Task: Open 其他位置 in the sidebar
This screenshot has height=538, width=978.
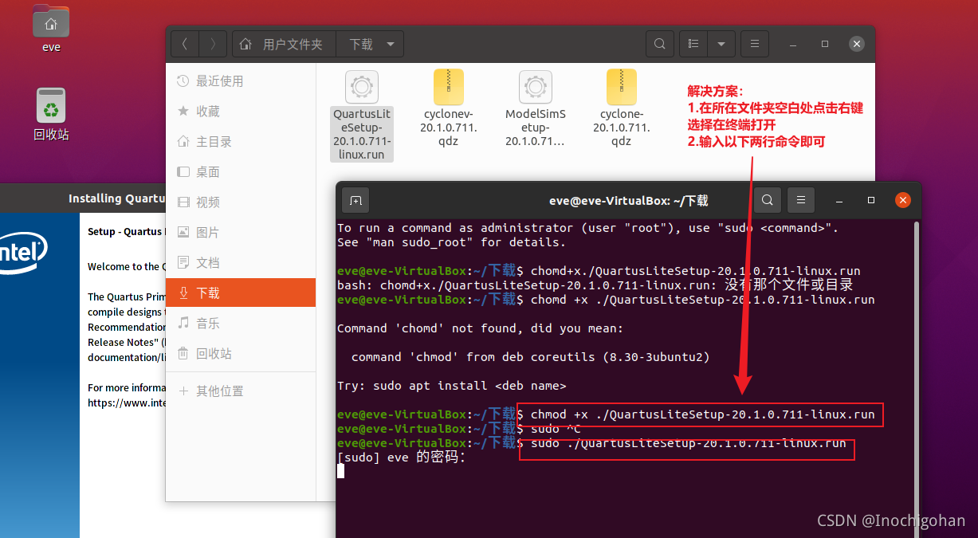Action: [241, 391]
